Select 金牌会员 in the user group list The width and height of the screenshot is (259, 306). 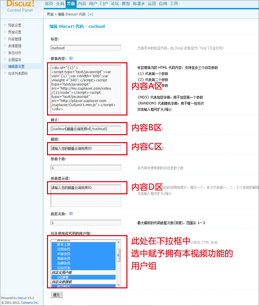[x=64, y=263]
